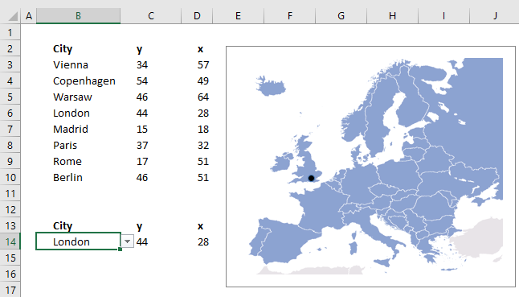
Task: Click the Europe map chart image
Action: point(370,167)
